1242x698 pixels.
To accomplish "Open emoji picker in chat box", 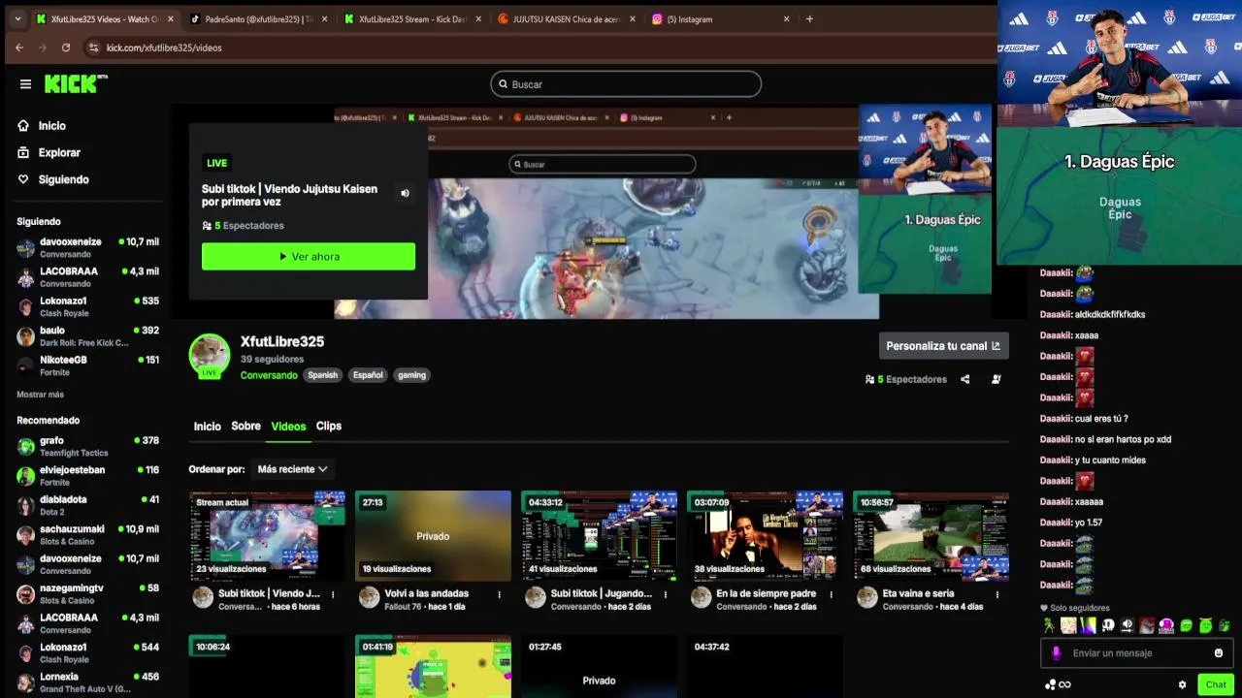I will pyautogui.click(x=1219, y=653).
